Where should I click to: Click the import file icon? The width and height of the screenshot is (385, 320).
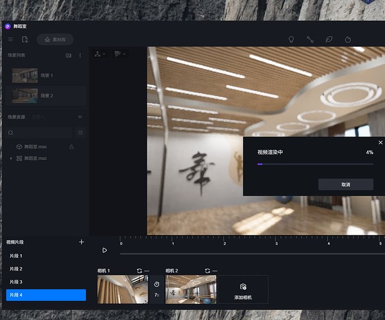coord(24,40)
